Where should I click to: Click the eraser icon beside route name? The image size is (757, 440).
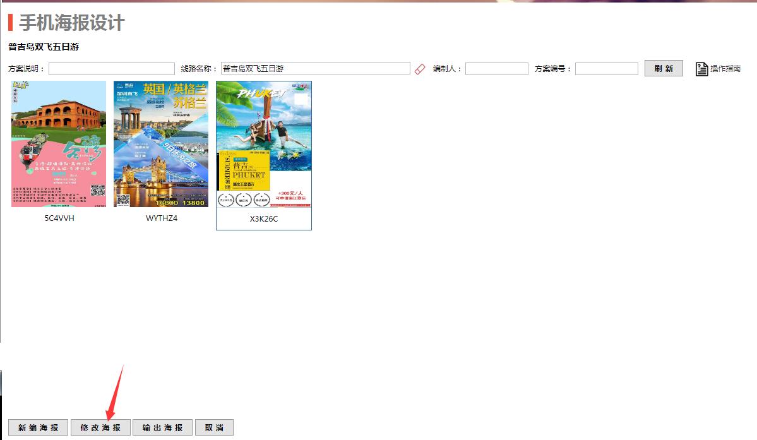pyautogui.click(x=419, y=69)
